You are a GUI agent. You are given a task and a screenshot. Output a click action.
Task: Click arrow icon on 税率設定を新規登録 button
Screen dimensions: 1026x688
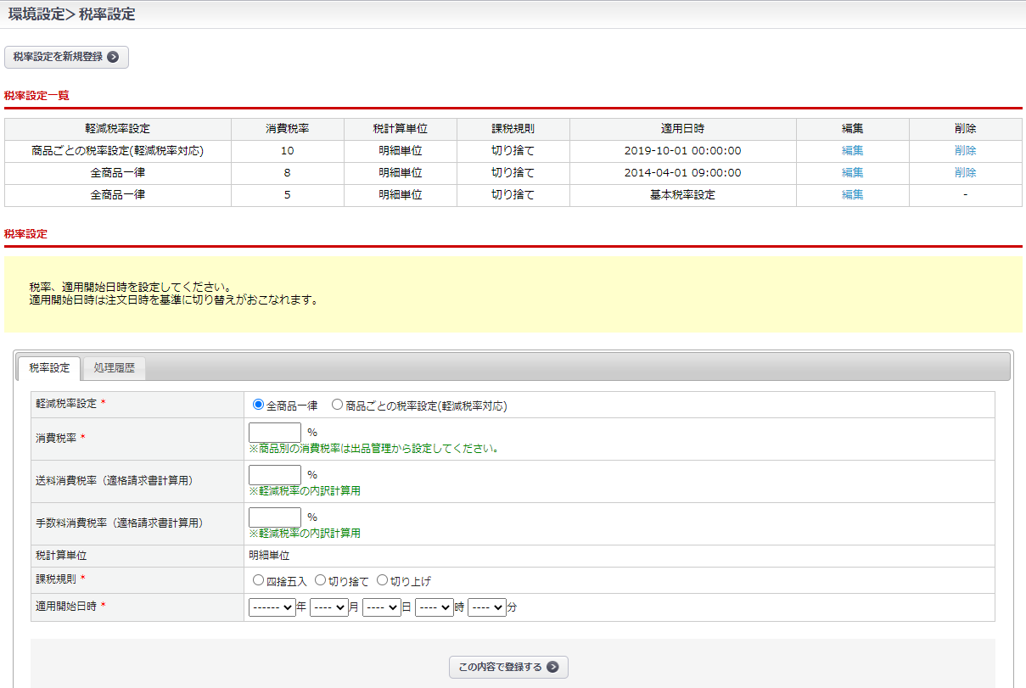point(113,57)
